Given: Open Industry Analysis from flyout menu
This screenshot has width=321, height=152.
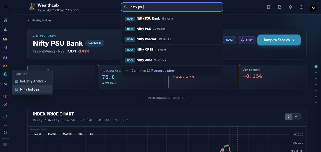Looking at the screenshot, I should (x=32, y=81).
